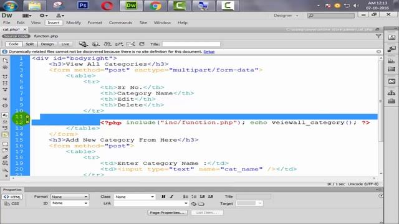
Task: Toggle Live view
Action: pyautogui.click(x=65, y=44)
